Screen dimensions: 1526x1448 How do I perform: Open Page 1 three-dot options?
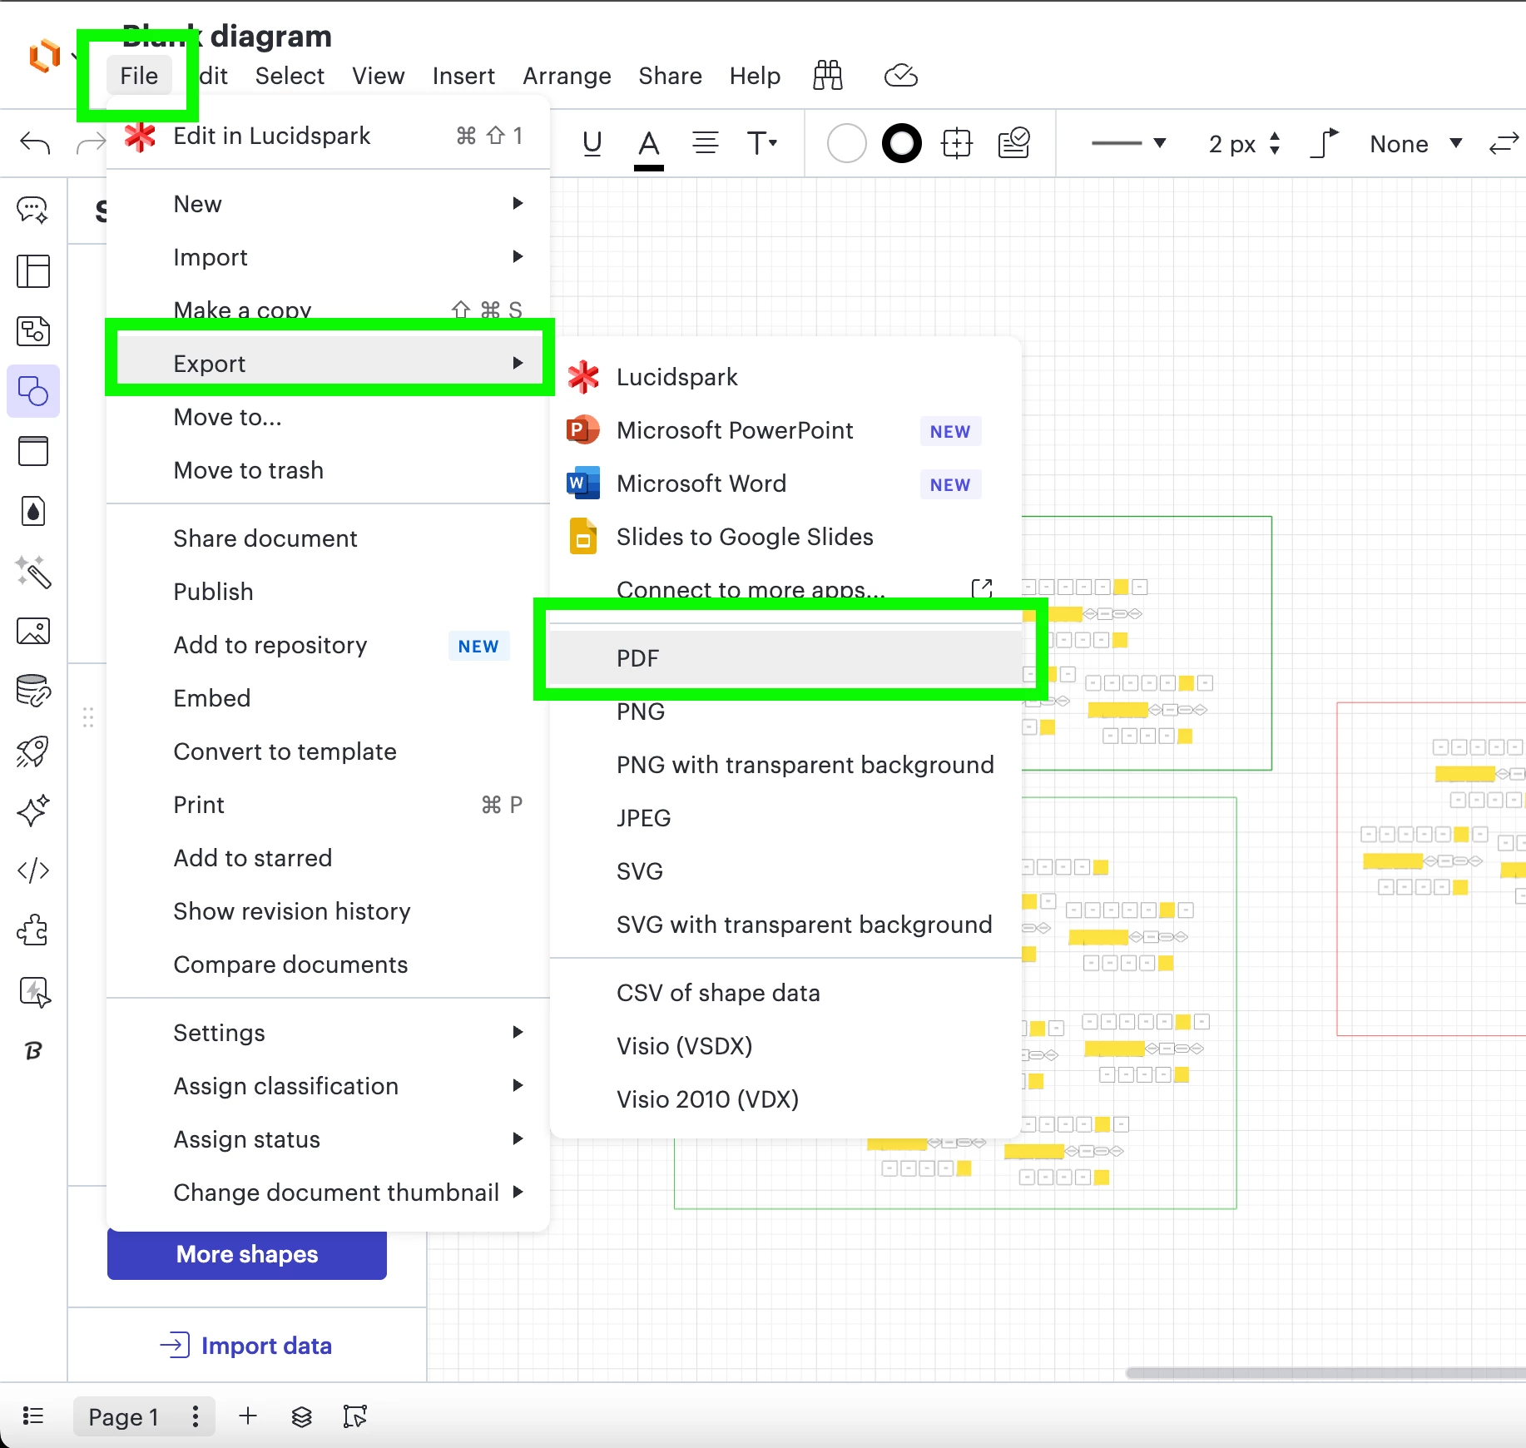pyautogui.click(x=196, y=1416)
